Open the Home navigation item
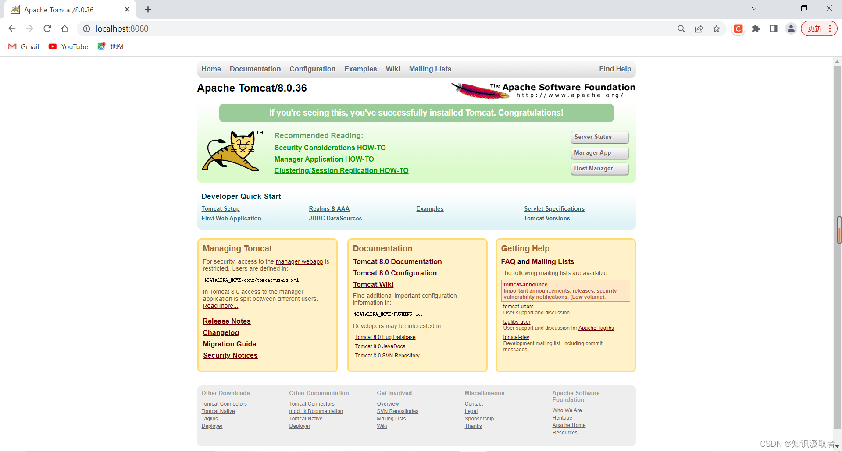This screenshot has width=842, height=452. (211, 69)
